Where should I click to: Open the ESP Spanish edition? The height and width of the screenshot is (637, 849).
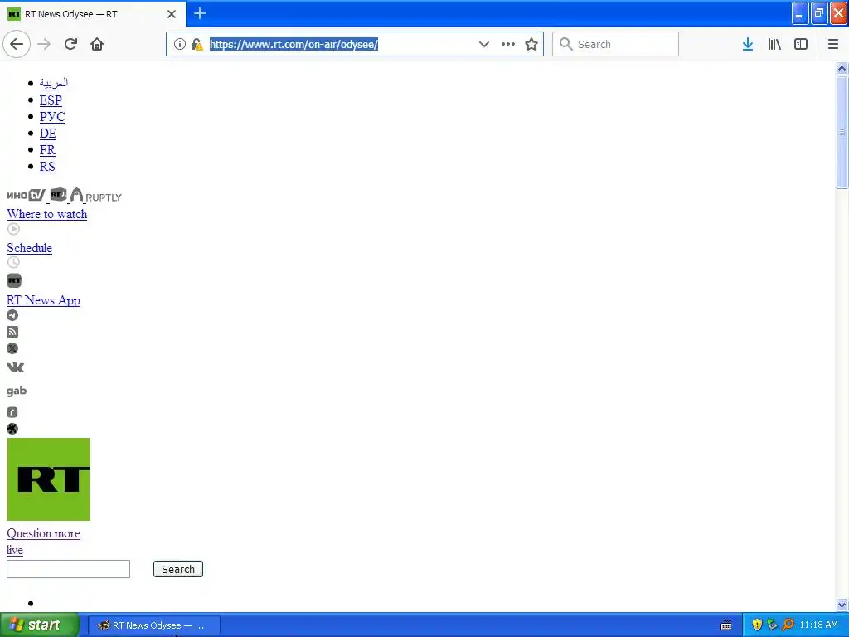[x=51, y=100]
